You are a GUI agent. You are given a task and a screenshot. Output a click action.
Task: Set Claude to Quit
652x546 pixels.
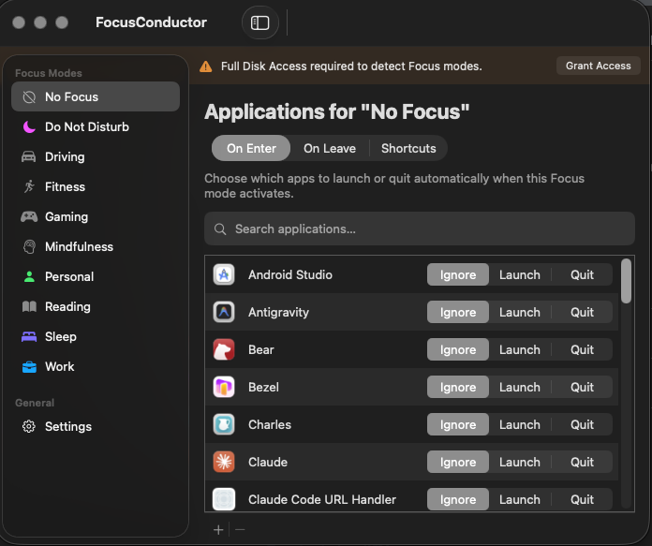(582, 462)
